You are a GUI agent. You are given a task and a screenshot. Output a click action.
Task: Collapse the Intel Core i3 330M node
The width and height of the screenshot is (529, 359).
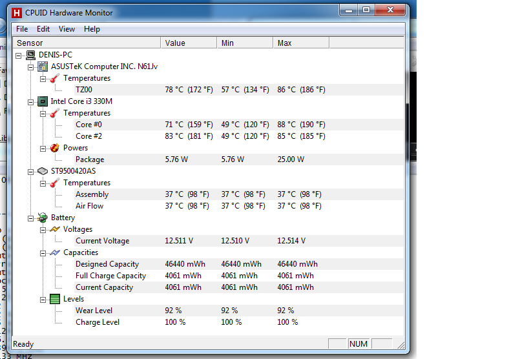click(31, 102)
